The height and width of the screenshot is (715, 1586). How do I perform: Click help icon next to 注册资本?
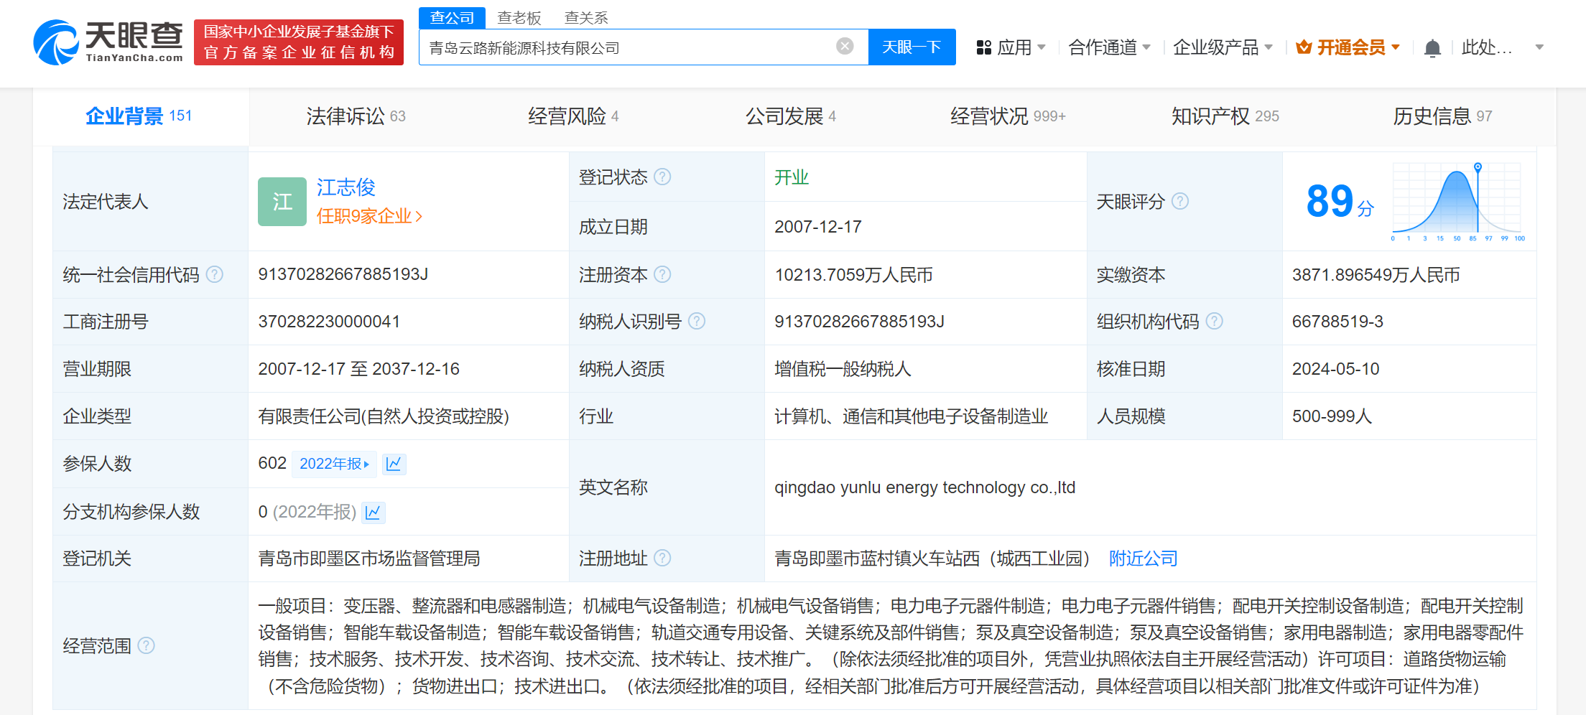coord(663,274)
